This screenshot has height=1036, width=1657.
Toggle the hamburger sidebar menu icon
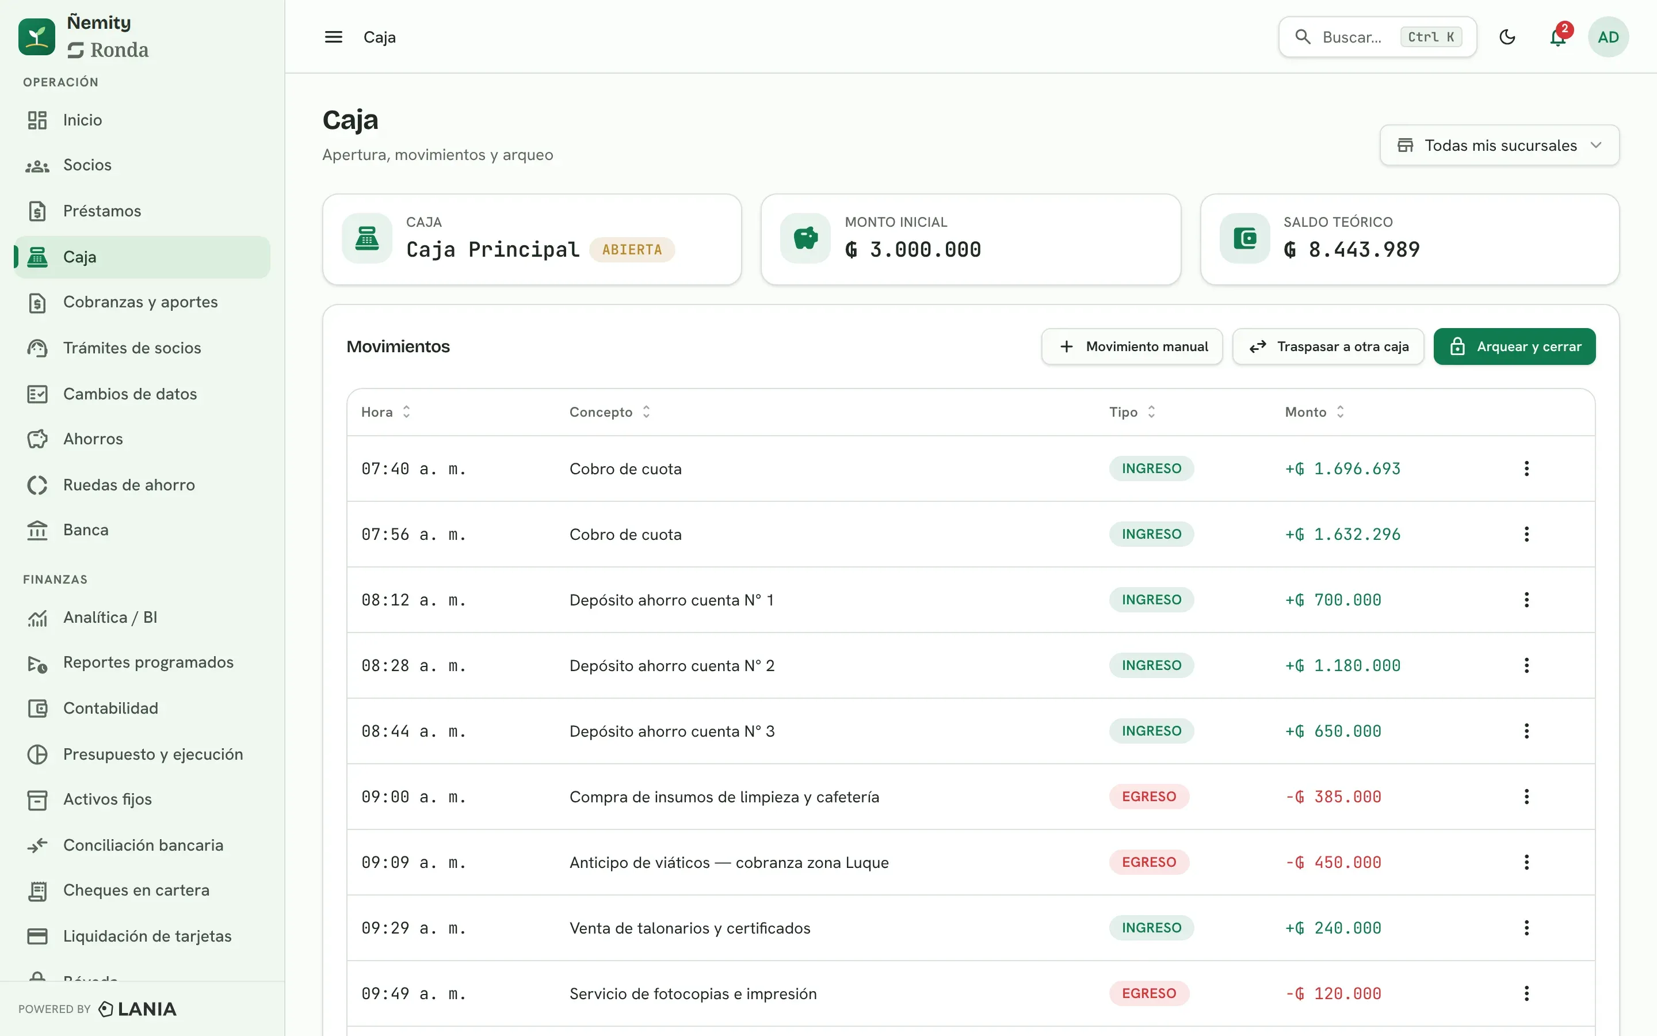(x=334, y=37)
